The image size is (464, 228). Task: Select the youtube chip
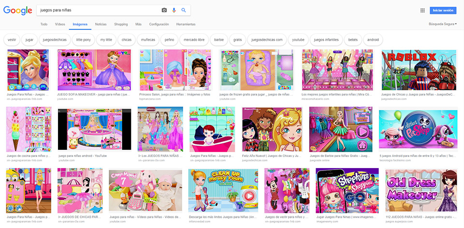point(298,40)
